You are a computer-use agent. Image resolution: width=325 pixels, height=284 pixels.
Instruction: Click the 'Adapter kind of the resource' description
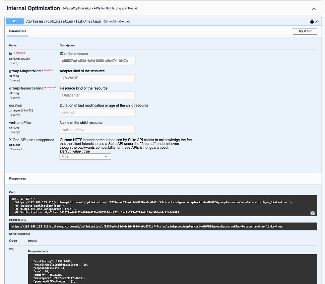tap(82, 71)
